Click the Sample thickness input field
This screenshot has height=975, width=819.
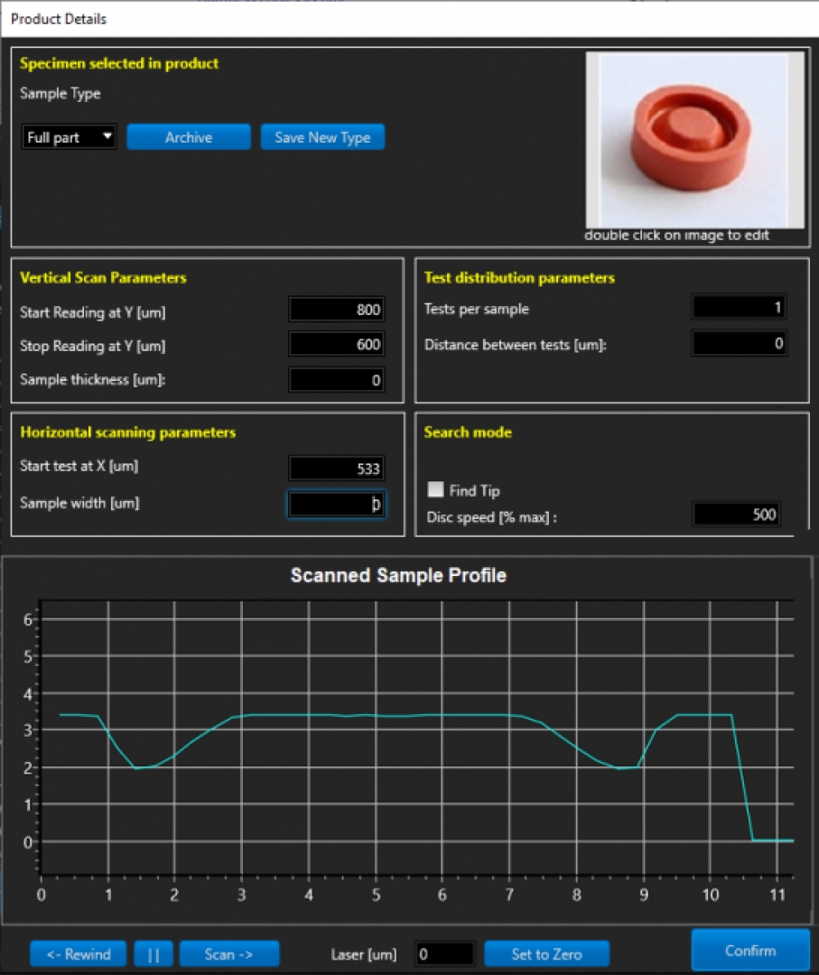click(x=336, y=379)
